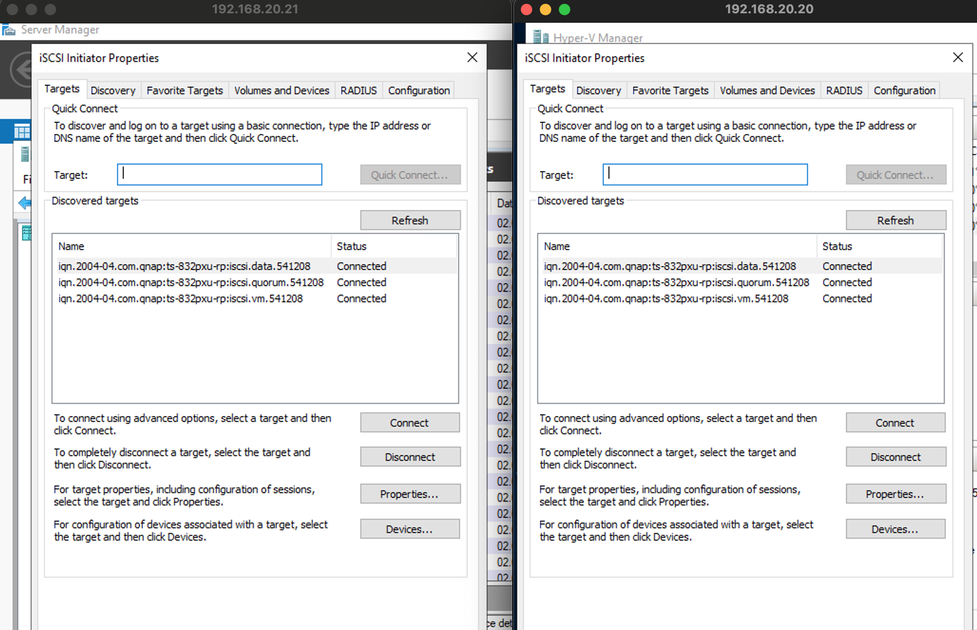Screen dimensions: 977x630
Task: Select the Targets tab in the right dialog
Action: [547, 89]
